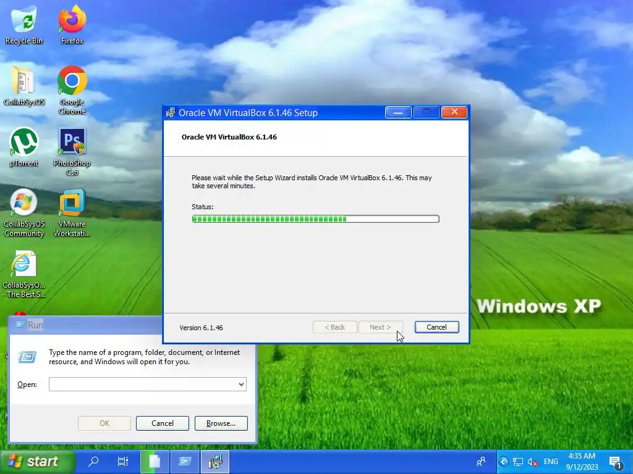Screen dimensions: 633x474
Task: Cancel the VirtualBox installation
Action: [x=436, y=327]
